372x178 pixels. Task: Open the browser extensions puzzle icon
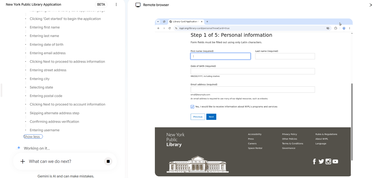(x=336, y=28)
